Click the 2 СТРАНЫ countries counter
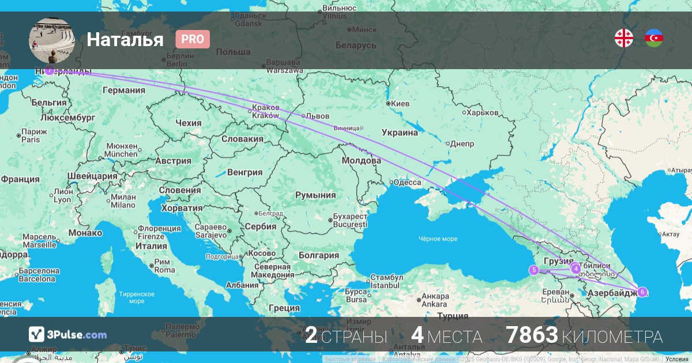This screenshot has height=363, width=692. tap(346, 335)
